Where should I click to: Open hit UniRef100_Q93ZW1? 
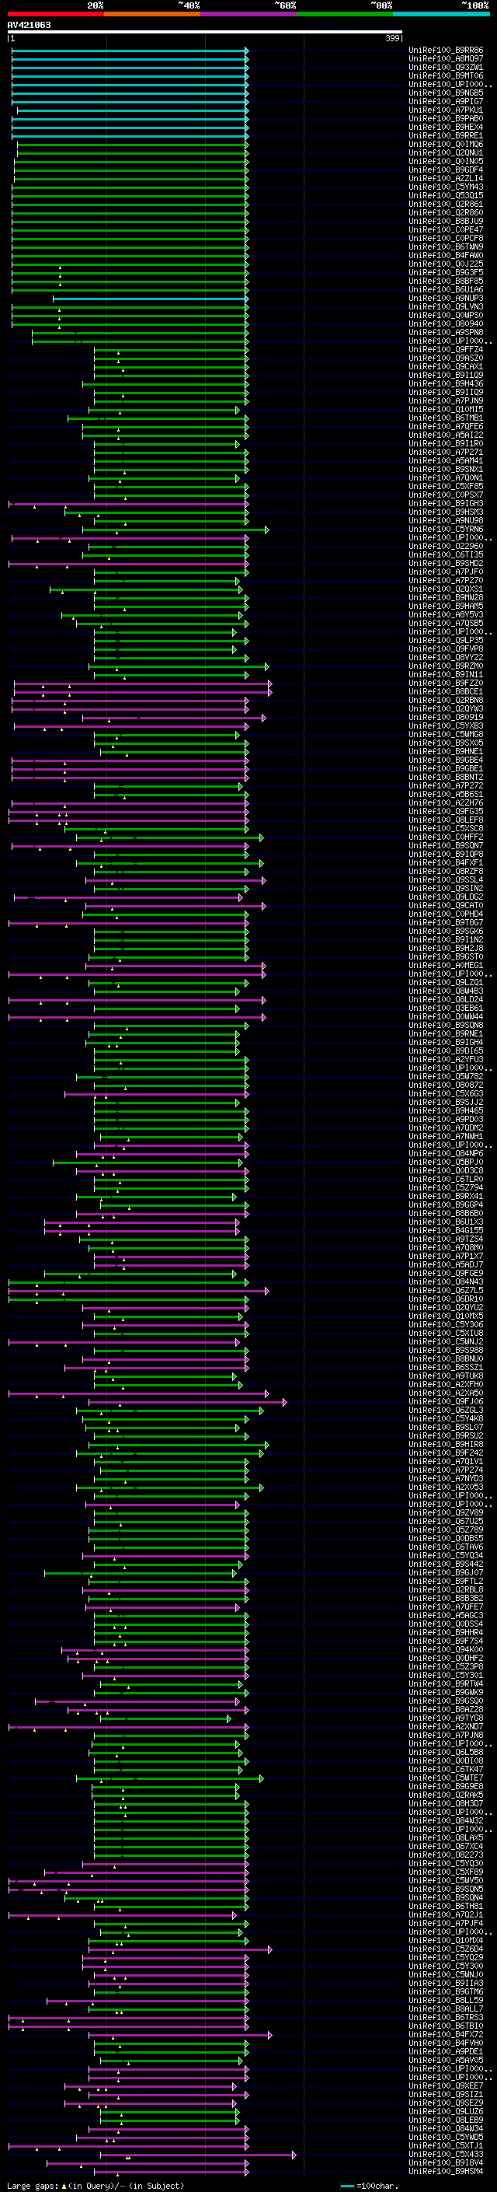446,67
